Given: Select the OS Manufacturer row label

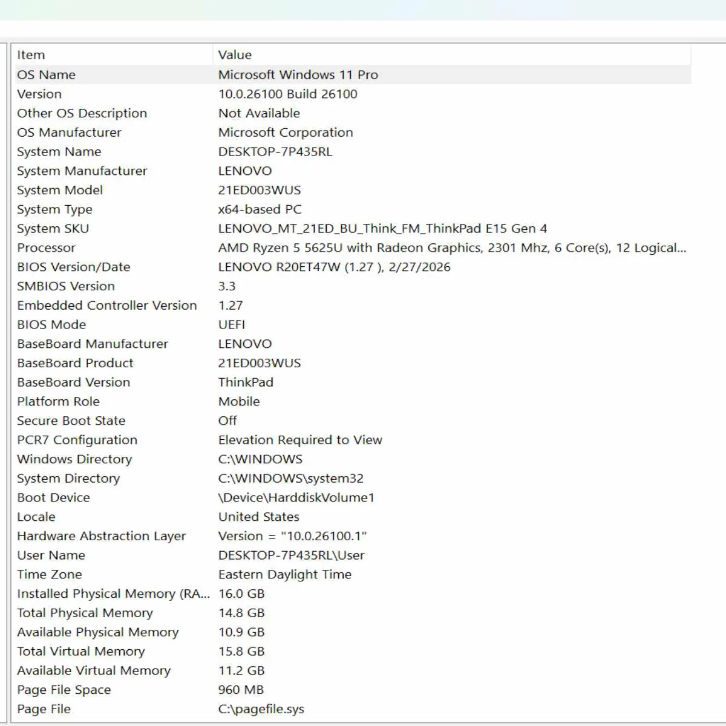Looking at the screenshot, I should click(69, 132).
